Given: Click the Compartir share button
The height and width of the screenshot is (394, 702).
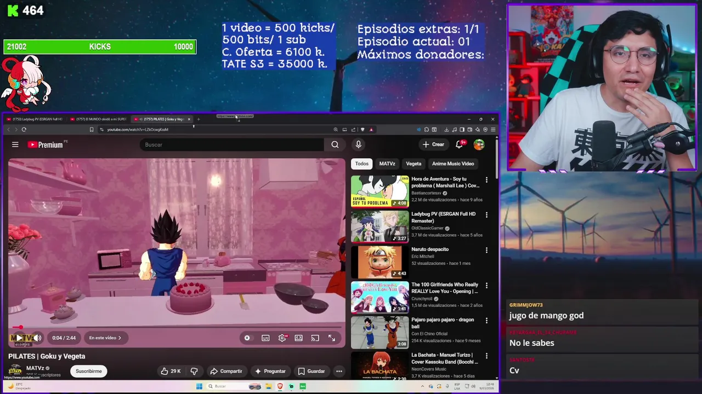Looking at the screenshot, I should [x=226, y=371].
